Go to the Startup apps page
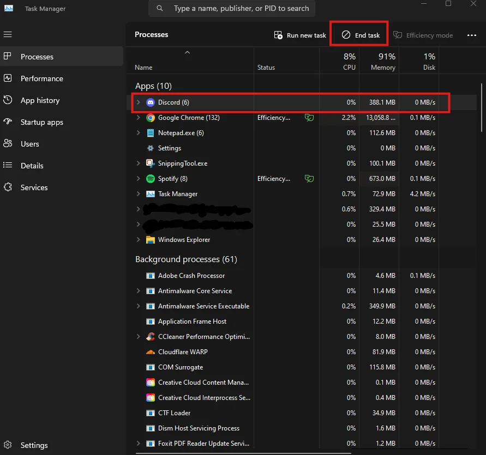486x455 pixels. point(62,123)
